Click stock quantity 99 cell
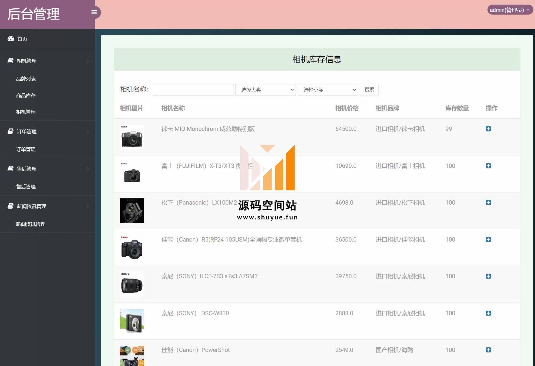The width and height of the screenshot is (535, 366). click(x=449, y=129)
